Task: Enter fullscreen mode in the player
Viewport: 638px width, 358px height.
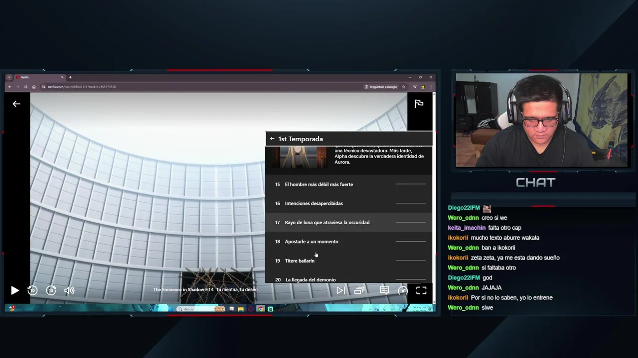Action: click(421, 290)
